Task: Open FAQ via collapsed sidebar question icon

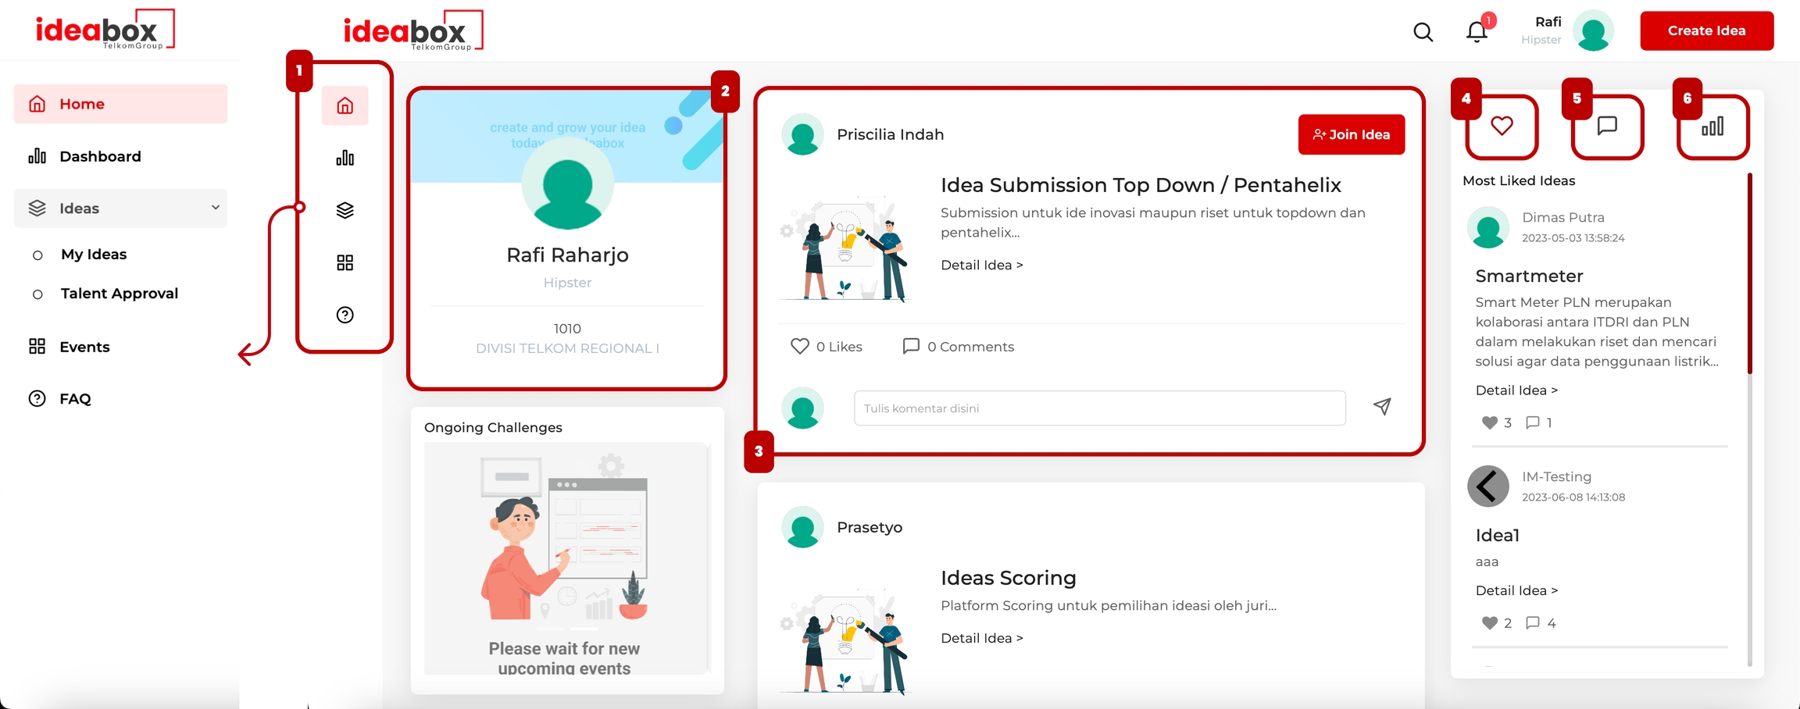Action: point(345,315)
